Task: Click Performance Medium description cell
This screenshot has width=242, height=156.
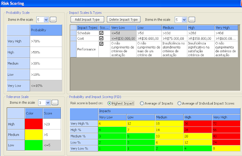Action: coord(174,49)
